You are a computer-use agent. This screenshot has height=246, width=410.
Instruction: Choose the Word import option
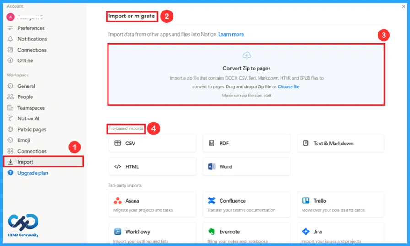point(247,166)
